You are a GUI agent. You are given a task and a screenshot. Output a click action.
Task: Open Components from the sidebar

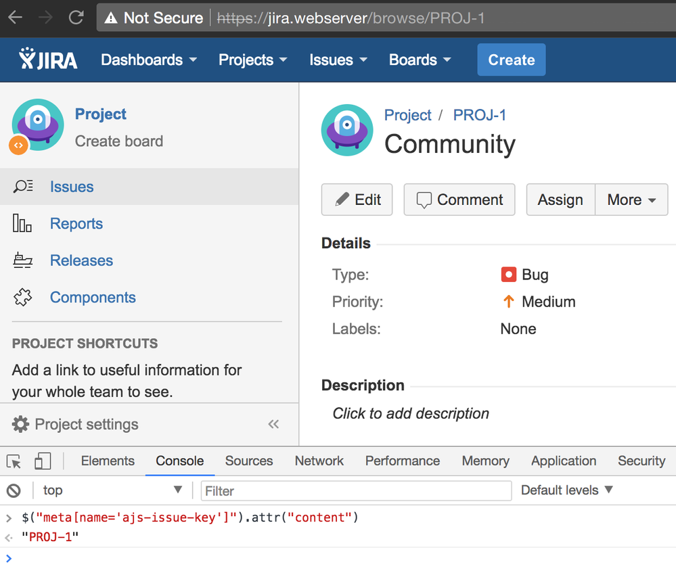click(93, 298)
